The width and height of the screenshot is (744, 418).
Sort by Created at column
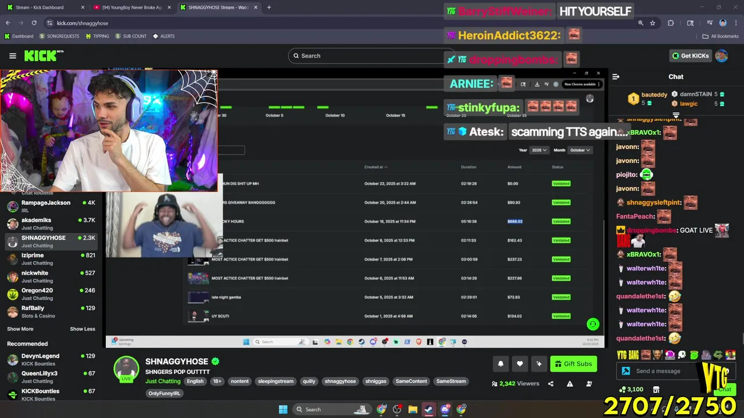click(x=376, y=167)
